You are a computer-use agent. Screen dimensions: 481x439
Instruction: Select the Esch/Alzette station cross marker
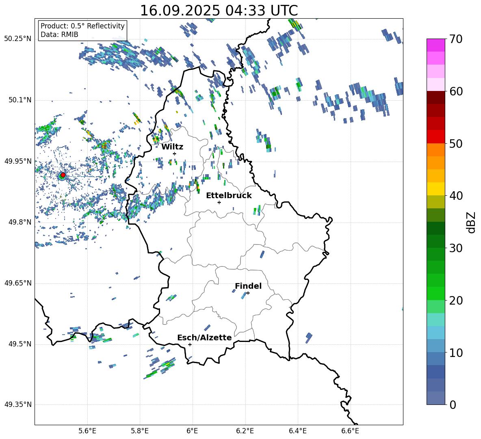coord(190,344)
